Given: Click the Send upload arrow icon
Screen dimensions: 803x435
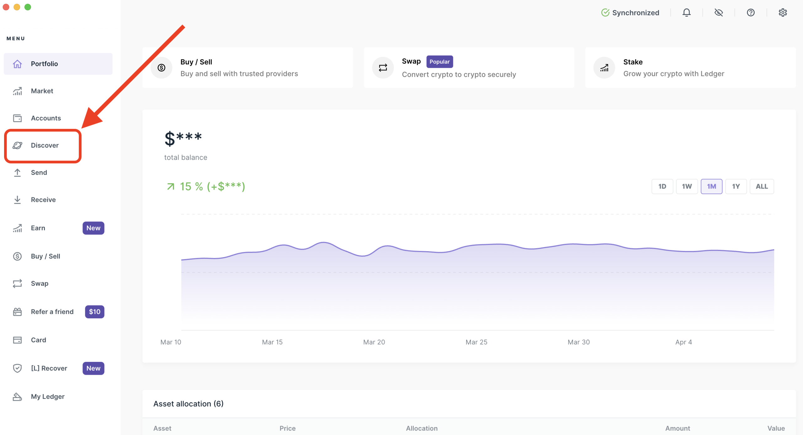Looking at the screenshot, I should coord(18,172).
